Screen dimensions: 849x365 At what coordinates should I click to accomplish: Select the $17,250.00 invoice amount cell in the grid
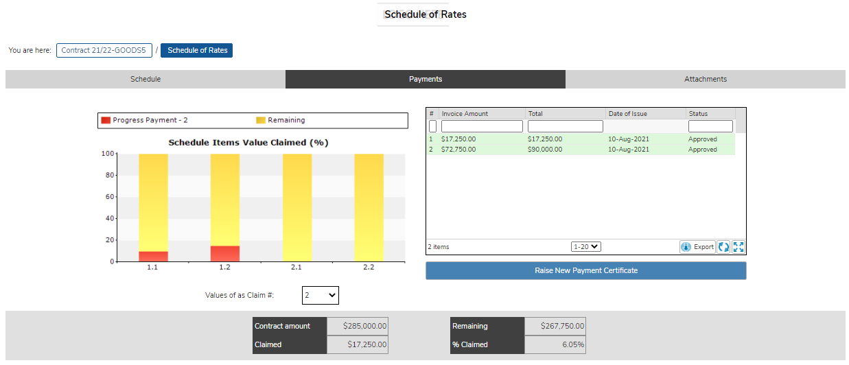click(458, 139)
